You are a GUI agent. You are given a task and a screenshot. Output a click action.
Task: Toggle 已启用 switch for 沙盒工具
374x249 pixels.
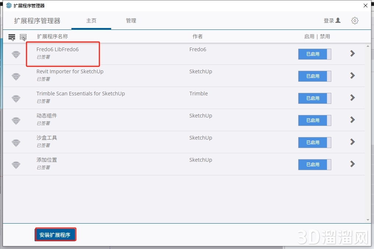tap(314, 143)
